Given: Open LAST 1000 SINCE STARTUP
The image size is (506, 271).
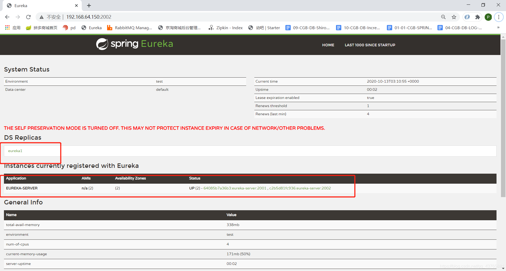Looking at the screenshot, I should [370, 45].
